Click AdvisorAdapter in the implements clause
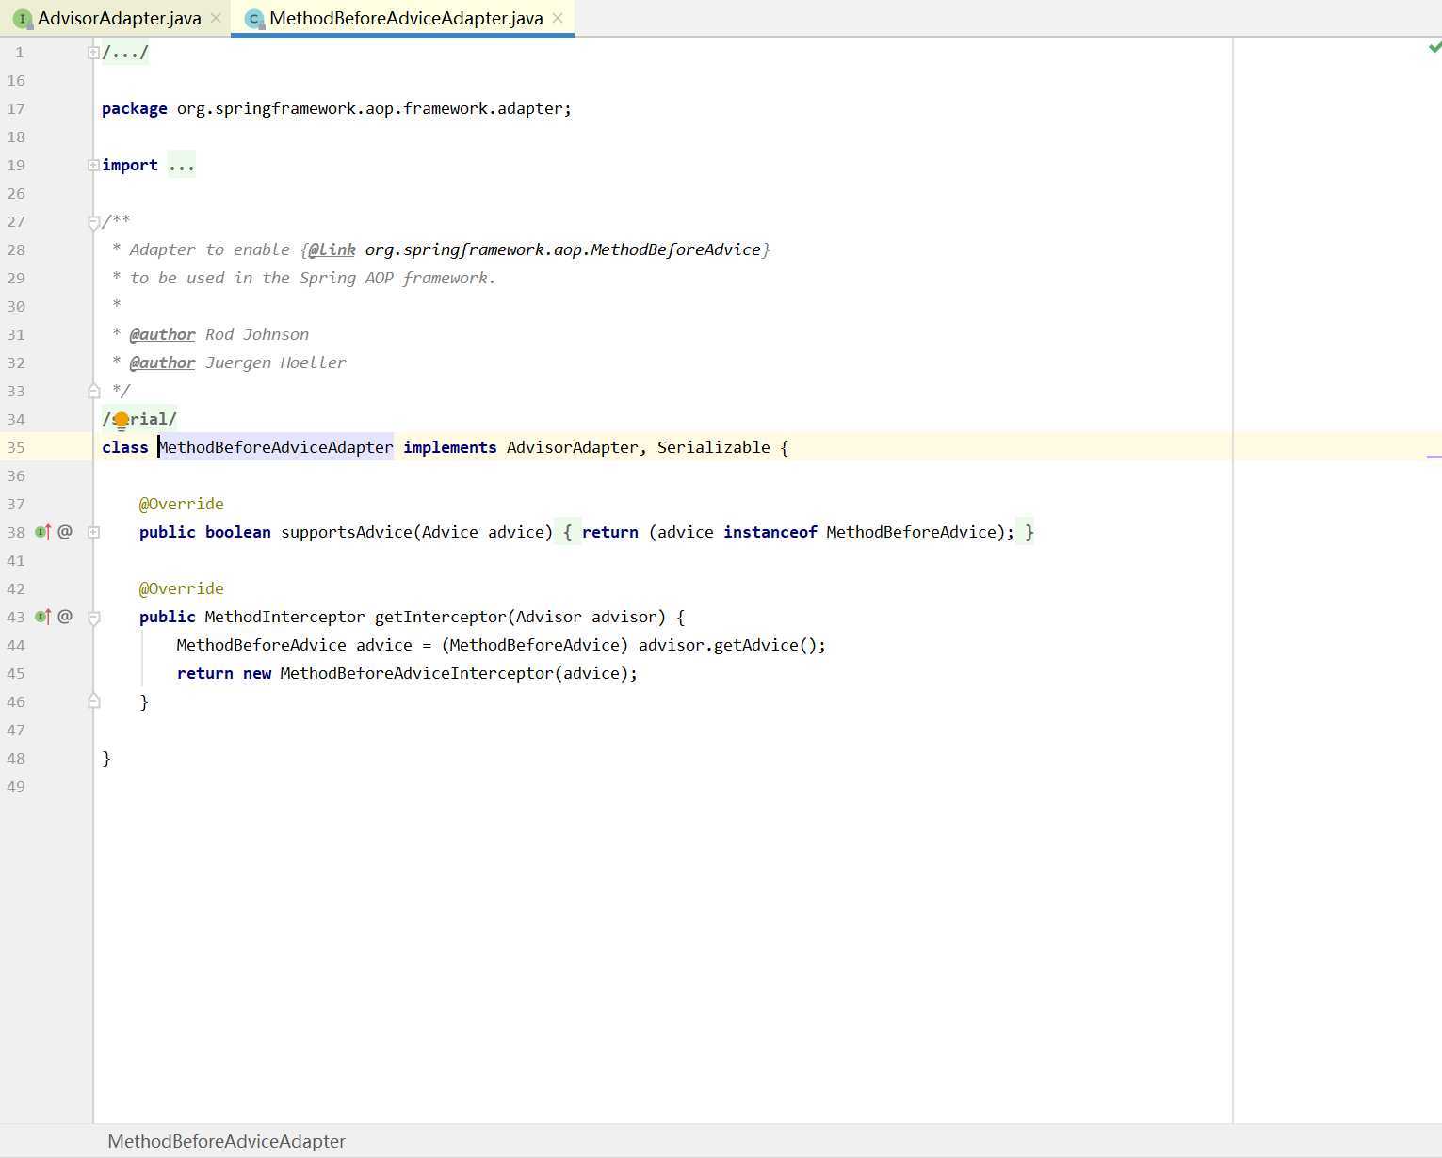This screenshot has width=1442, height=1158. (x=572, y=447)
